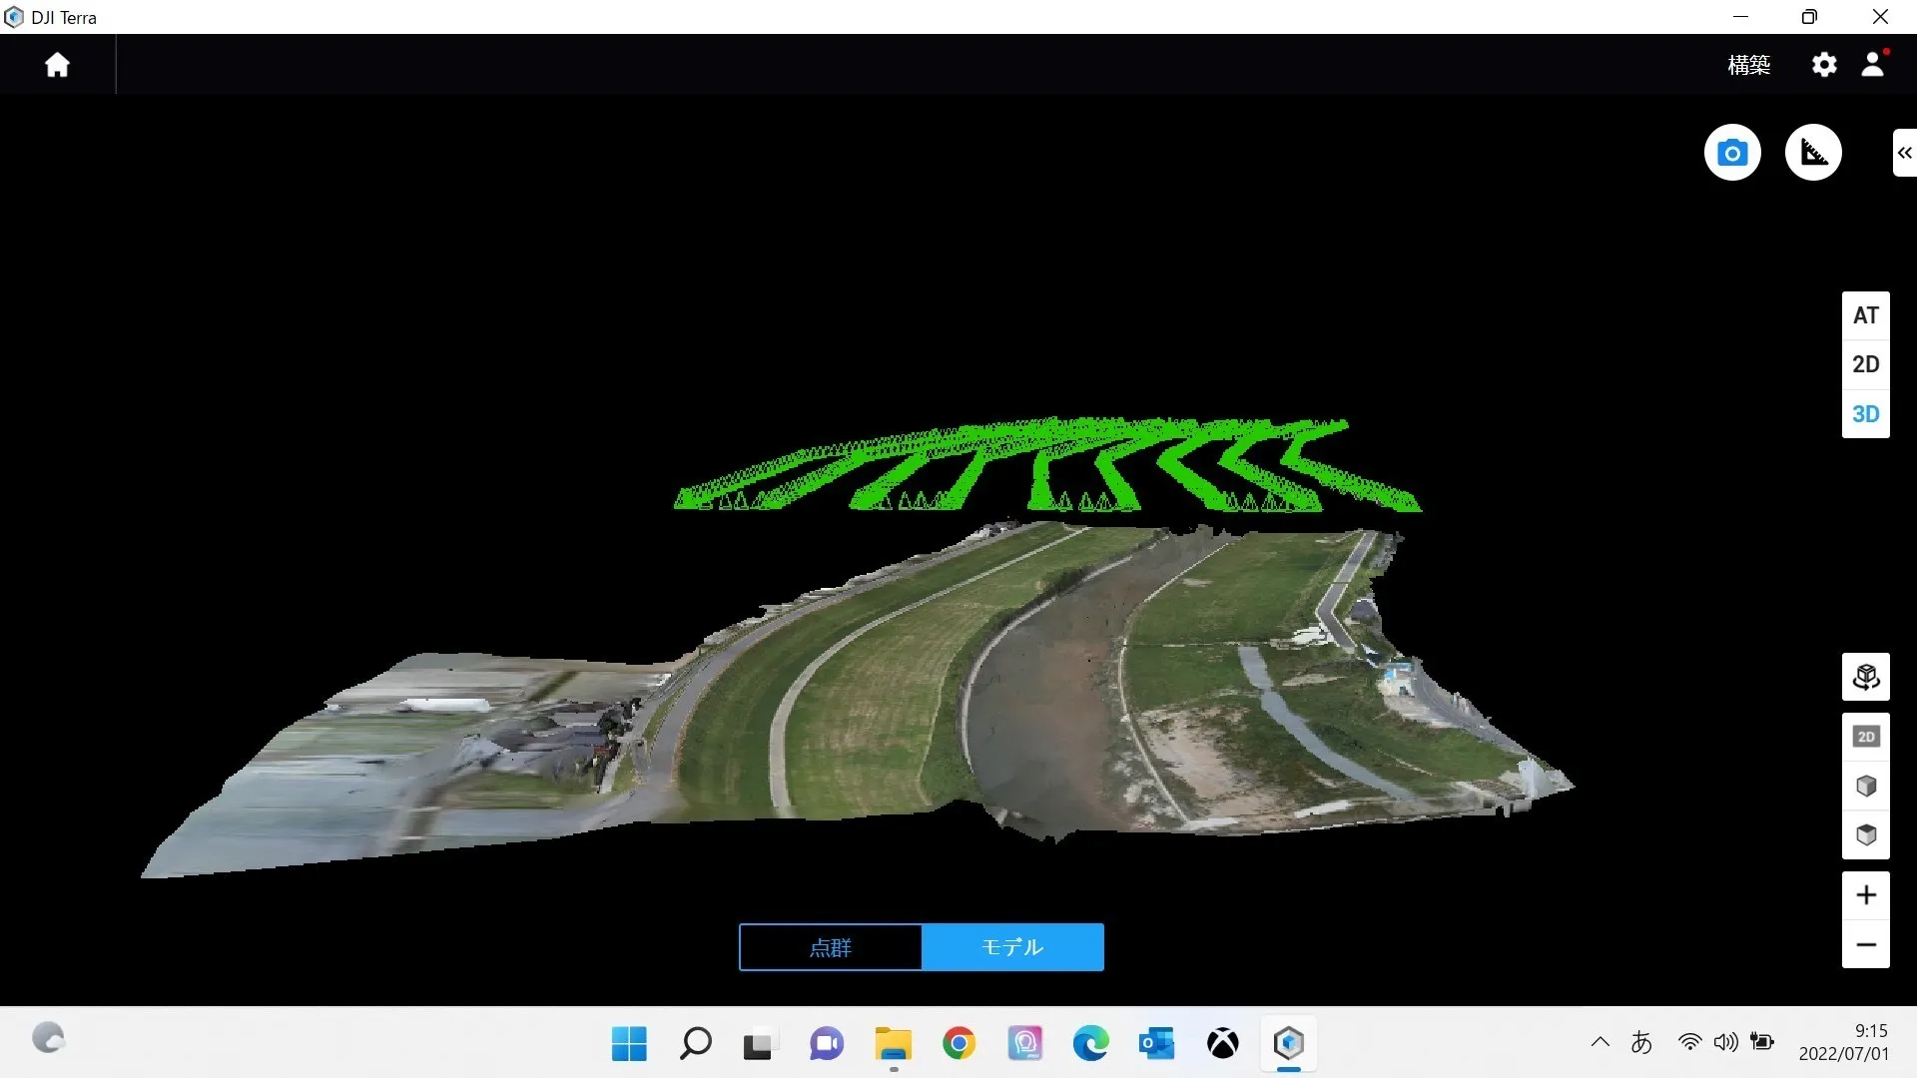Open the measurement ruler tool
The image size is (1917, 1078).
coord(1813,153)
